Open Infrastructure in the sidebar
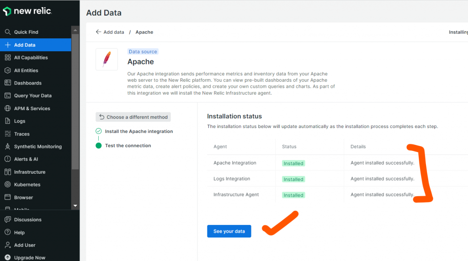Viewport: 468px width, 261px height. (x=30, y=172)
